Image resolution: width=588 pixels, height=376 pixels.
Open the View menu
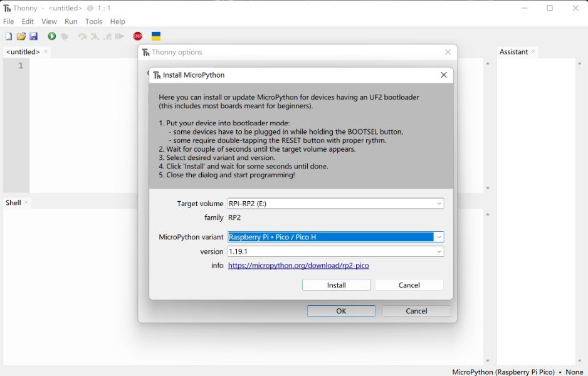coord(49,21)
